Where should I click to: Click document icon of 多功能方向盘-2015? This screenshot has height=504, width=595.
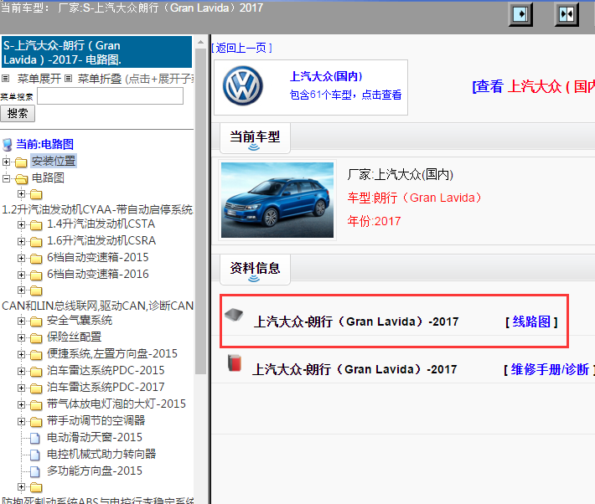point(35,471)
